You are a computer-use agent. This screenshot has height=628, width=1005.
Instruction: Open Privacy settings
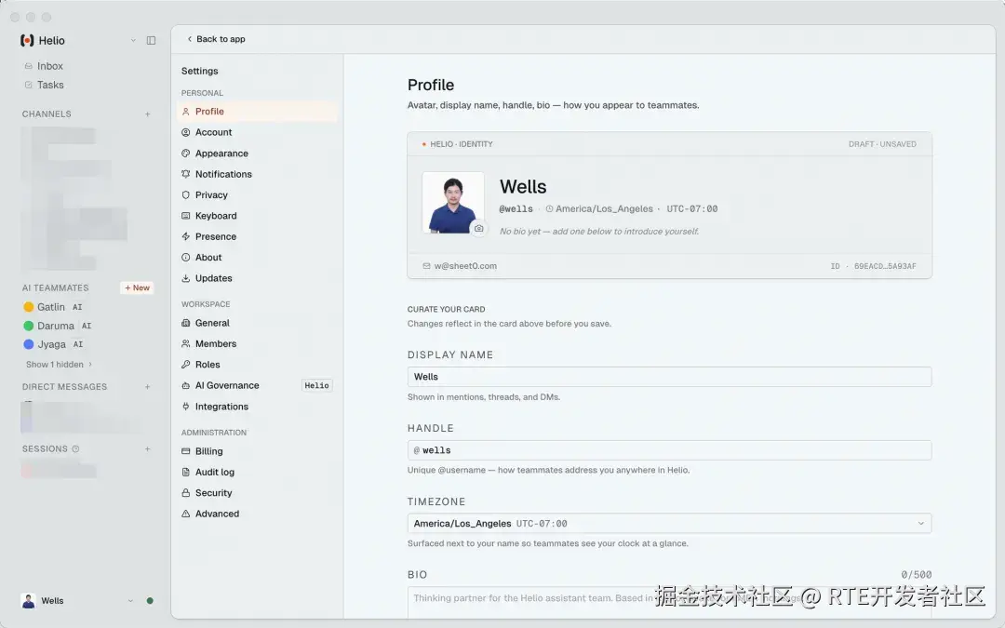pos(257,194)
